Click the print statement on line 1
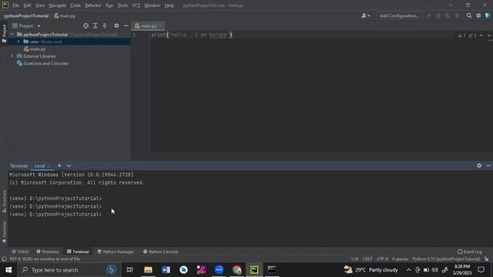Viewport: 493px width, 277px height. coord(192,35)
